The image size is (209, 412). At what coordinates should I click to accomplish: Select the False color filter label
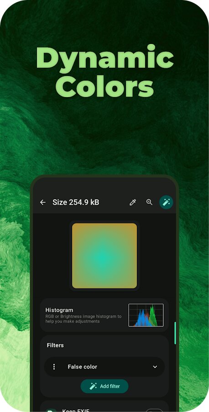pos(83,367)
